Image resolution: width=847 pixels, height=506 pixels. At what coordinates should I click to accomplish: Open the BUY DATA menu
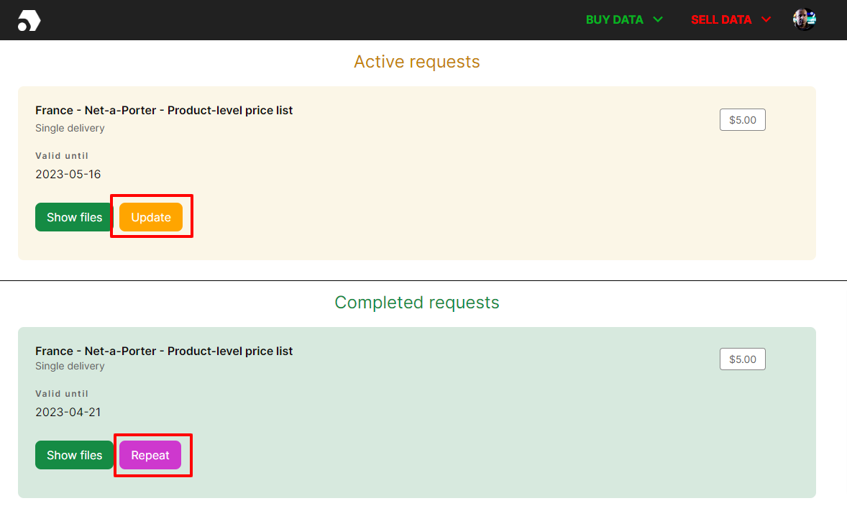coord(614,20)
